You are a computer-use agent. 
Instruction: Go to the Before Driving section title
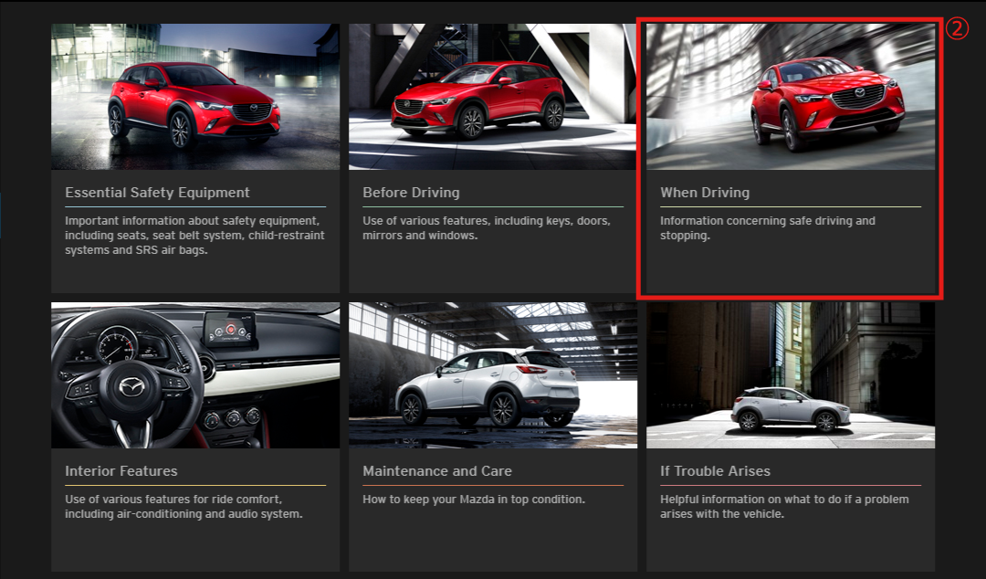(x=411, y=193)
